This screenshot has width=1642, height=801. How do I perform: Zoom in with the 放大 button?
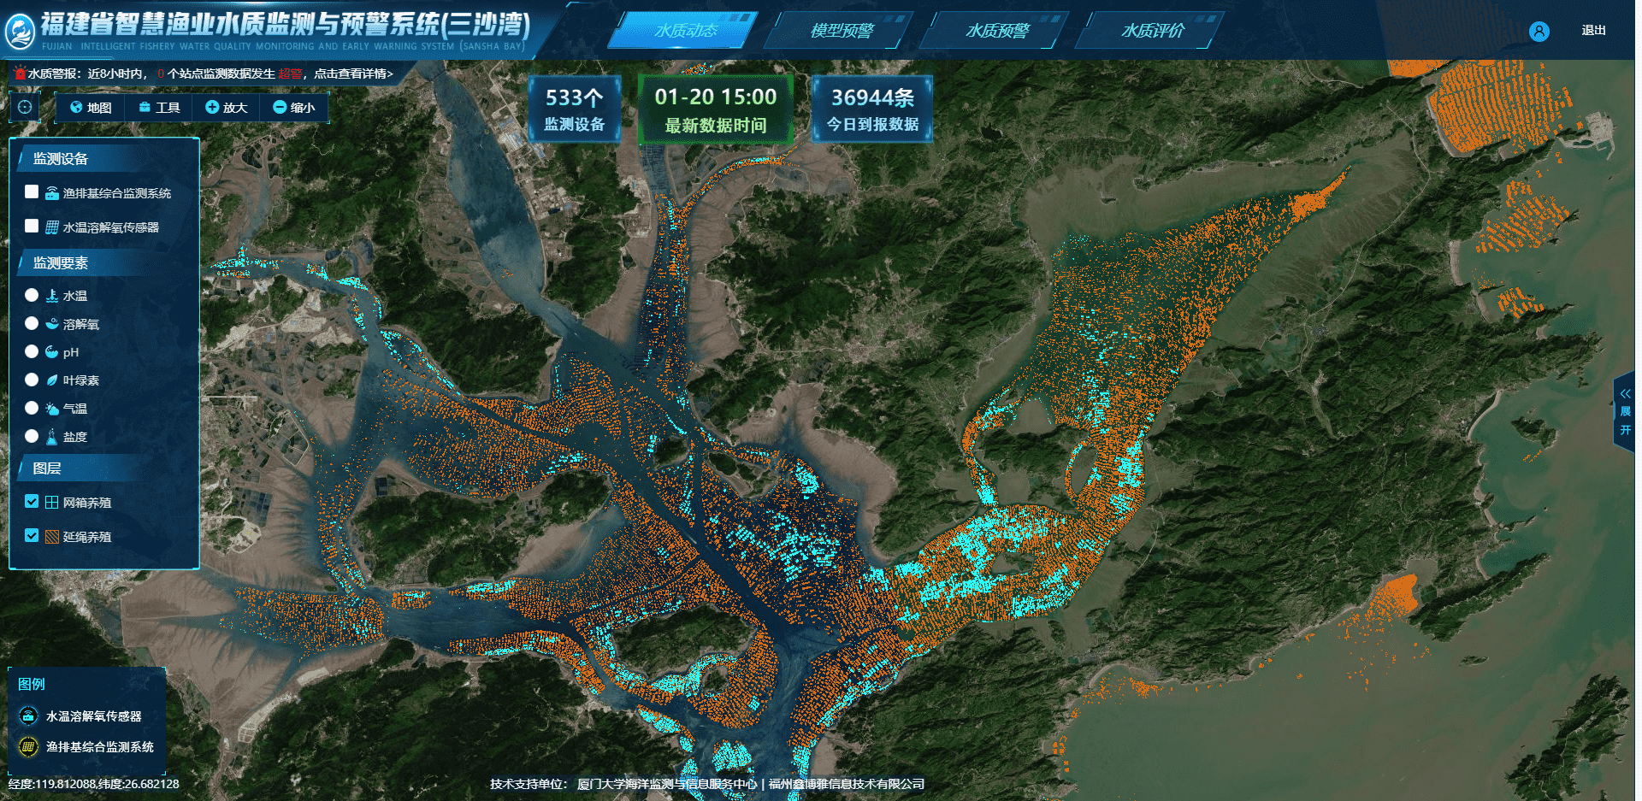(227, 108)
